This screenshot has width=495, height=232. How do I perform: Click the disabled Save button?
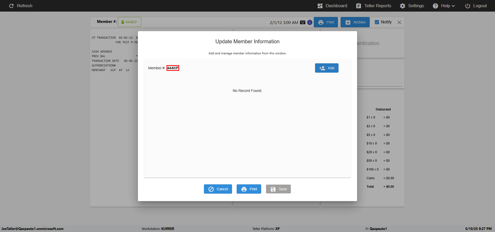[278, 189]
